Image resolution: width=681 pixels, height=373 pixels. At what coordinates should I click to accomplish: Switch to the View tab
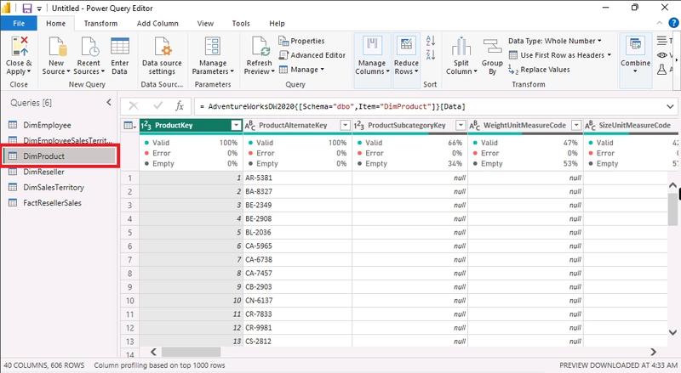point(205,24)
